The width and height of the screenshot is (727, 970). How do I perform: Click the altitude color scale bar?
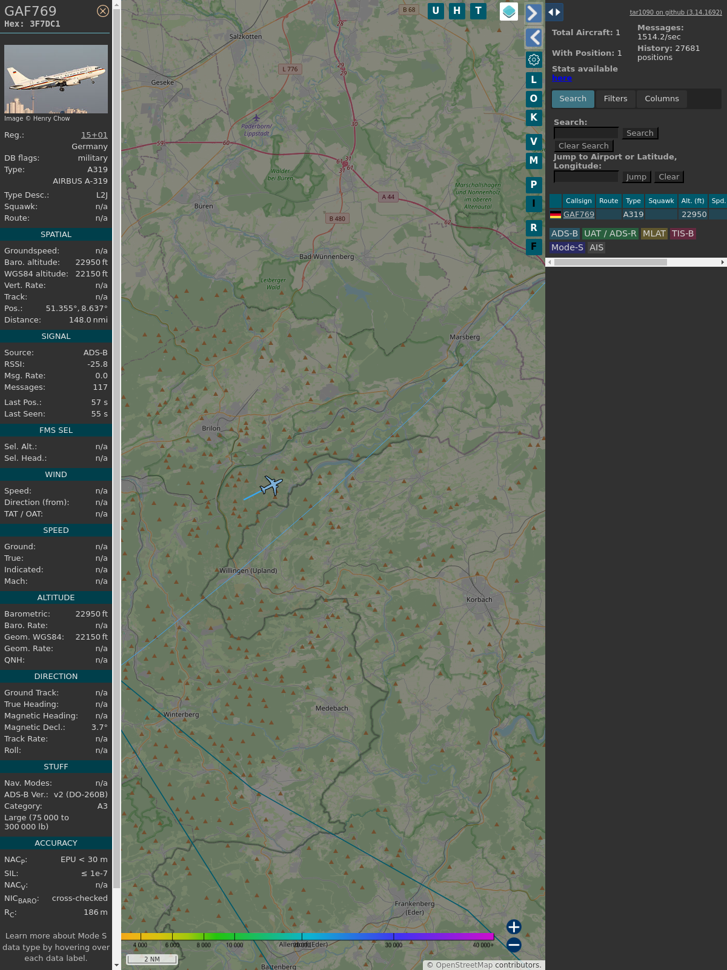(x=308, y=937)
